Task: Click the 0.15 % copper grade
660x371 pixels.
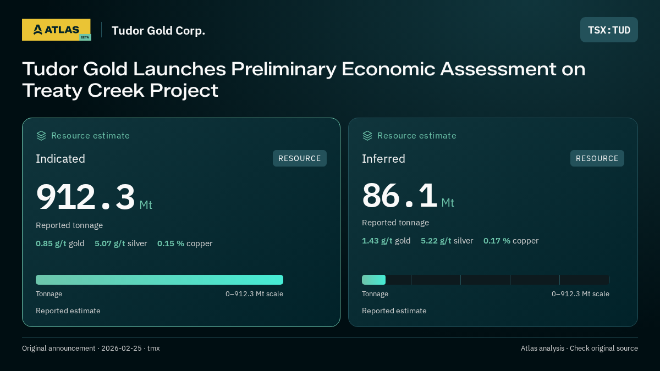Action: pyautogui.click(x=185, y=243)
